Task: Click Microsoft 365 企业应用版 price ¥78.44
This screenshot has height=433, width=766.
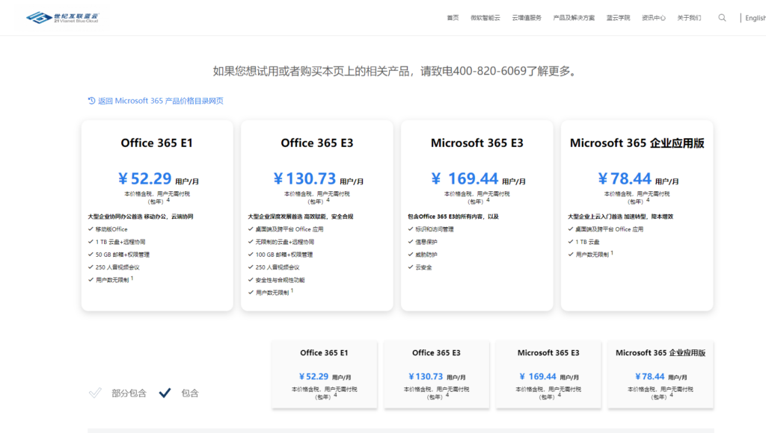Action: pos(625,178)
